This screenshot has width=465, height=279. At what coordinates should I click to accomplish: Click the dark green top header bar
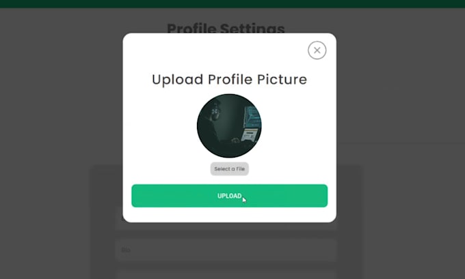click(232, 4)
